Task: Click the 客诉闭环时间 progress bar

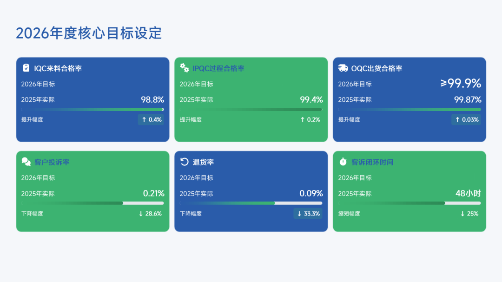Action: pyautogui.click(x=410, y=203)
